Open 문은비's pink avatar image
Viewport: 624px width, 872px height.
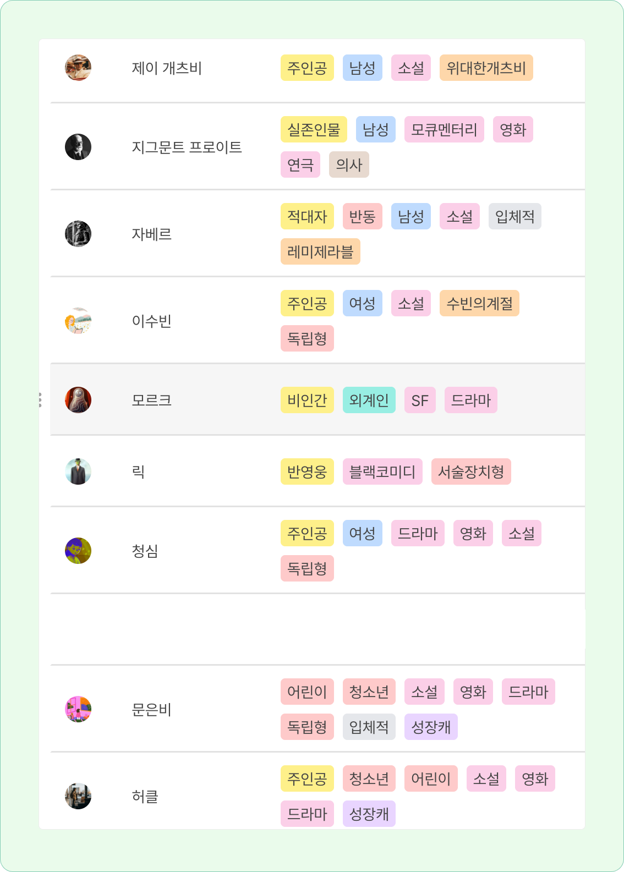pos(78,709)
